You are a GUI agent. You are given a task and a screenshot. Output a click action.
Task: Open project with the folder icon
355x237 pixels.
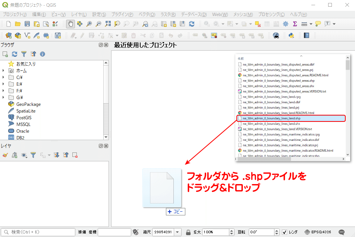[x=18, y=24]
